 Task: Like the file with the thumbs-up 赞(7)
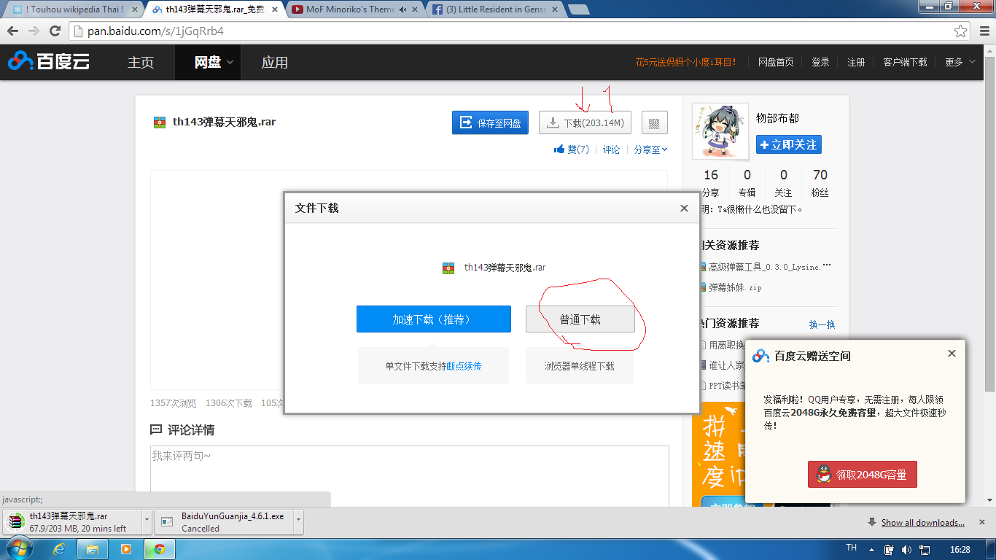pos(572,149)
